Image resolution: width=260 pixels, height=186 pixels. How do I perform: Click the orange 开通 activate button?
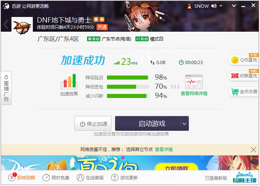pyautogui.click(x=102, y=27)
